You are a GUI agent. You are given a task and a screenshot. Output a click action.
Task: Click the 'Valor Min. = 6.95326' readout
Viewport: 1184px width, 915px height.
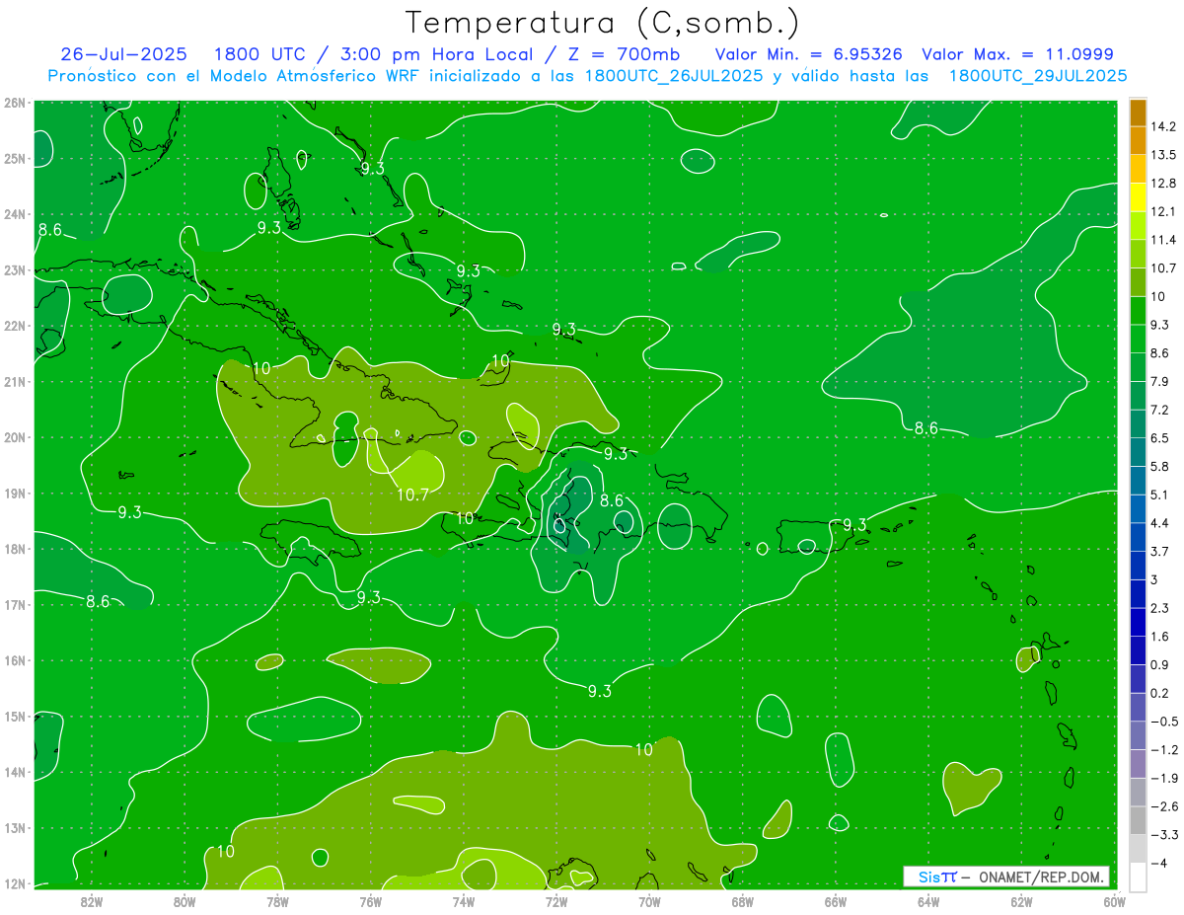click(x=808, y=53)
